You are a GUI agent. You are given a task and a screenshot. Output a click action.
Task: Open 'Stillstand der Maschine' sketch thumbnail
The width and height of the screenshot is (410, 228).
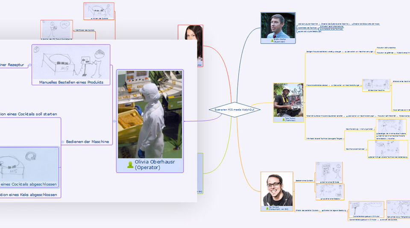pyautogui.click(x=376, y=85)
